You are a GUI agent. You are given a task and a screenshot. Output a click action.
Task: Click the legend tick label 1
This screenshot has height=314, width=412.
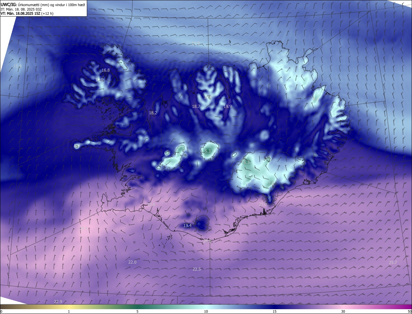pyautogui.click(x=69, y=312)
